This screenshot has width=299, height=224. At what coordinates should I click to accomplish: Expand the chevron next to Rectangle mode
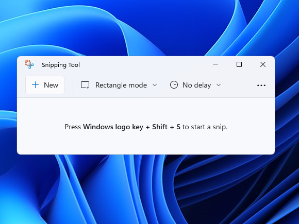[155, 85]
